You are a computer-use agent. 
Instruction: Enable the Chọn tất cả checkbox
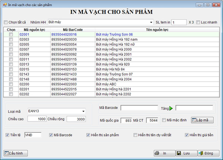(x=5, y=22)
